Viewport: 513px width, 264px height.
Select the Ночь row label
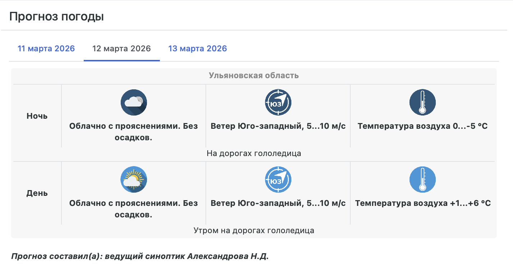coord(37,116)
